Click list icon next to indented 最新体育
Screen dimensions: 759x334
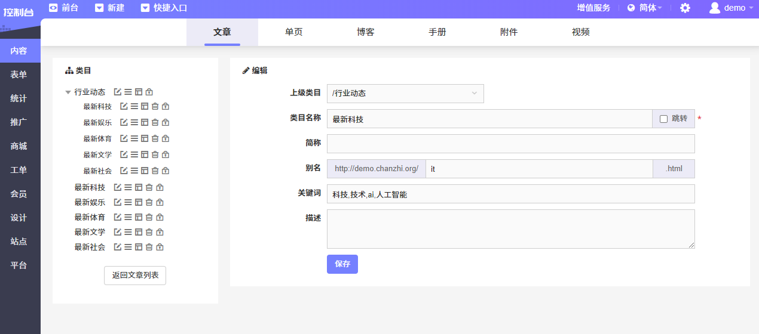click(134, 138)
